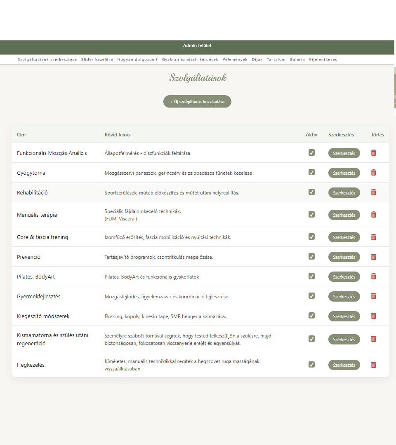Viewport: 396px width, 445px height.
Task: Uncheck Aktív checkbox for Core & fascia tréning
Action: tap(311, 237)
